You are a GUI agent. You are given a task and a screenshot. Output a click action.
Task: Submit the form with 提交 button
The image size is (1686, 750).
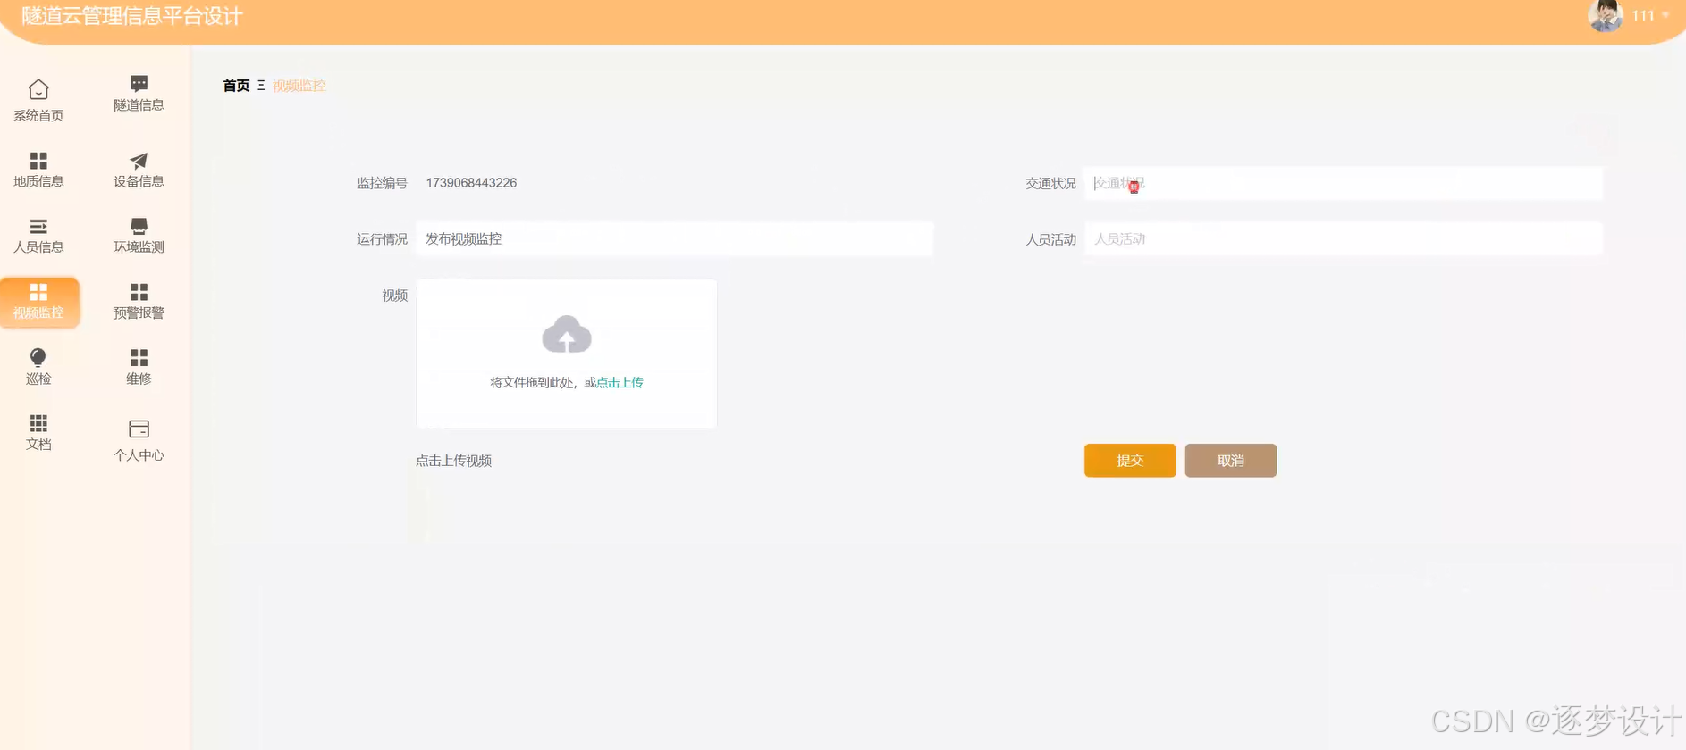1130,461
